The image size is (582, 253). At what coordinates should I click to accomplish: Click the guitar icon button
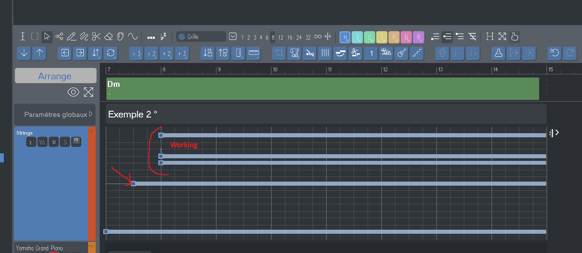[402, 53]
